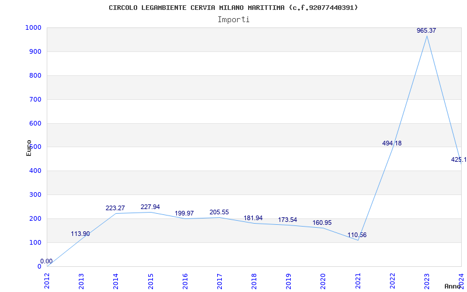Click the 2023 x-axis year label

[x=427, y=280]
